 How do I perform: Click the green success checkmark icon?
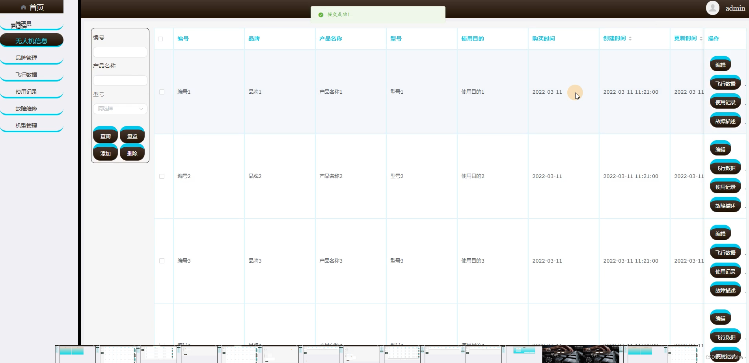[320, 15]
